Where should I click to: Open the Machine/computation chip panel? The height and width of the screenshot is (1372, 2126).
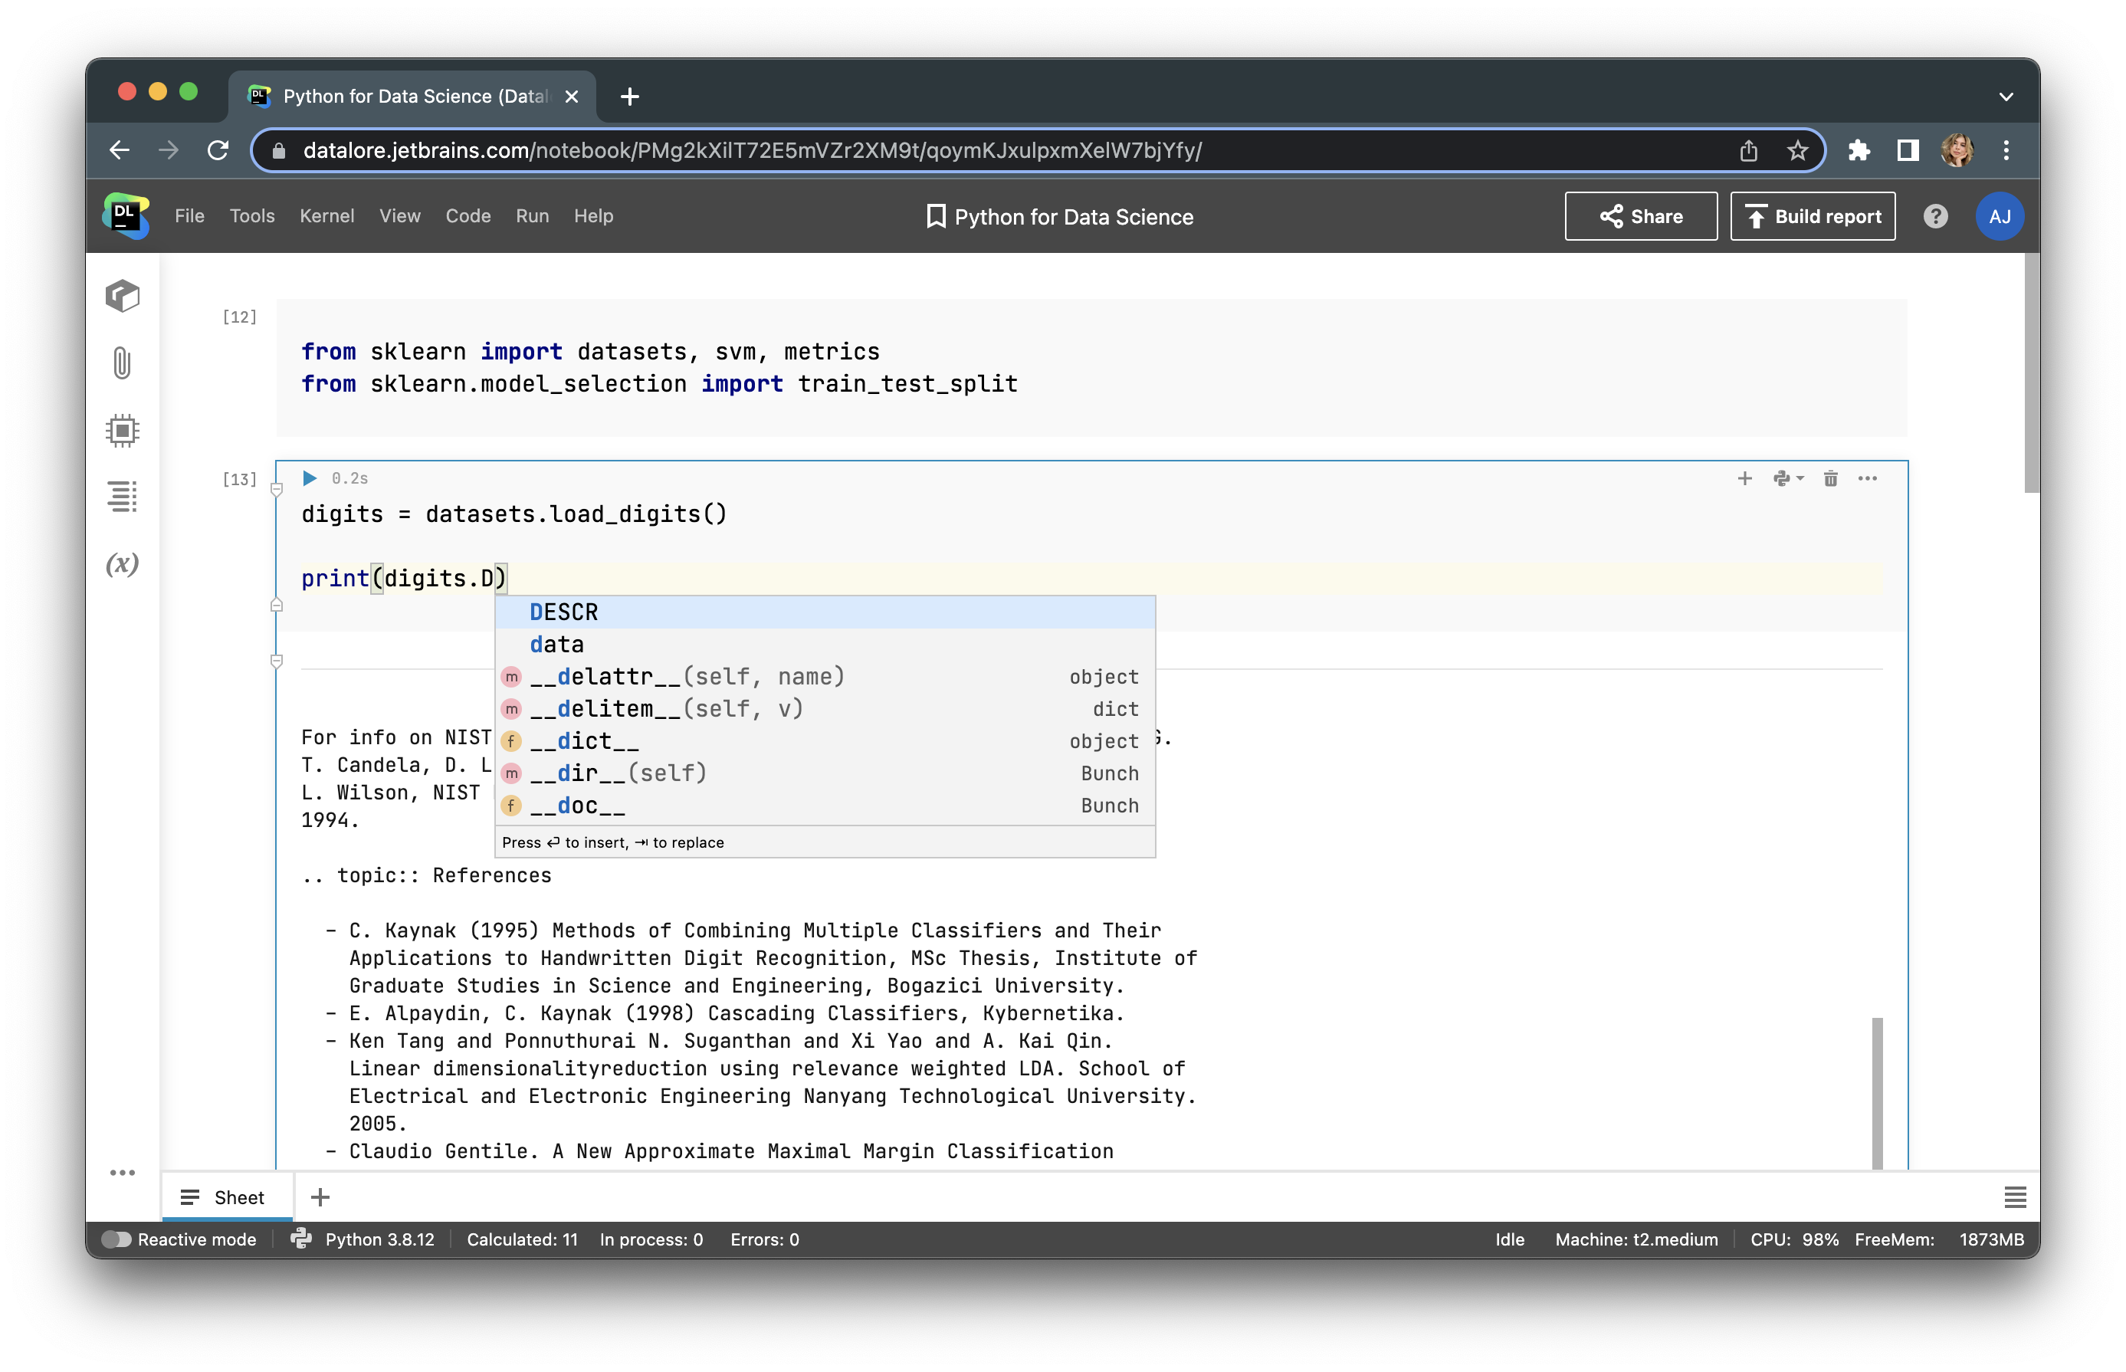click(x=123, y=430)
